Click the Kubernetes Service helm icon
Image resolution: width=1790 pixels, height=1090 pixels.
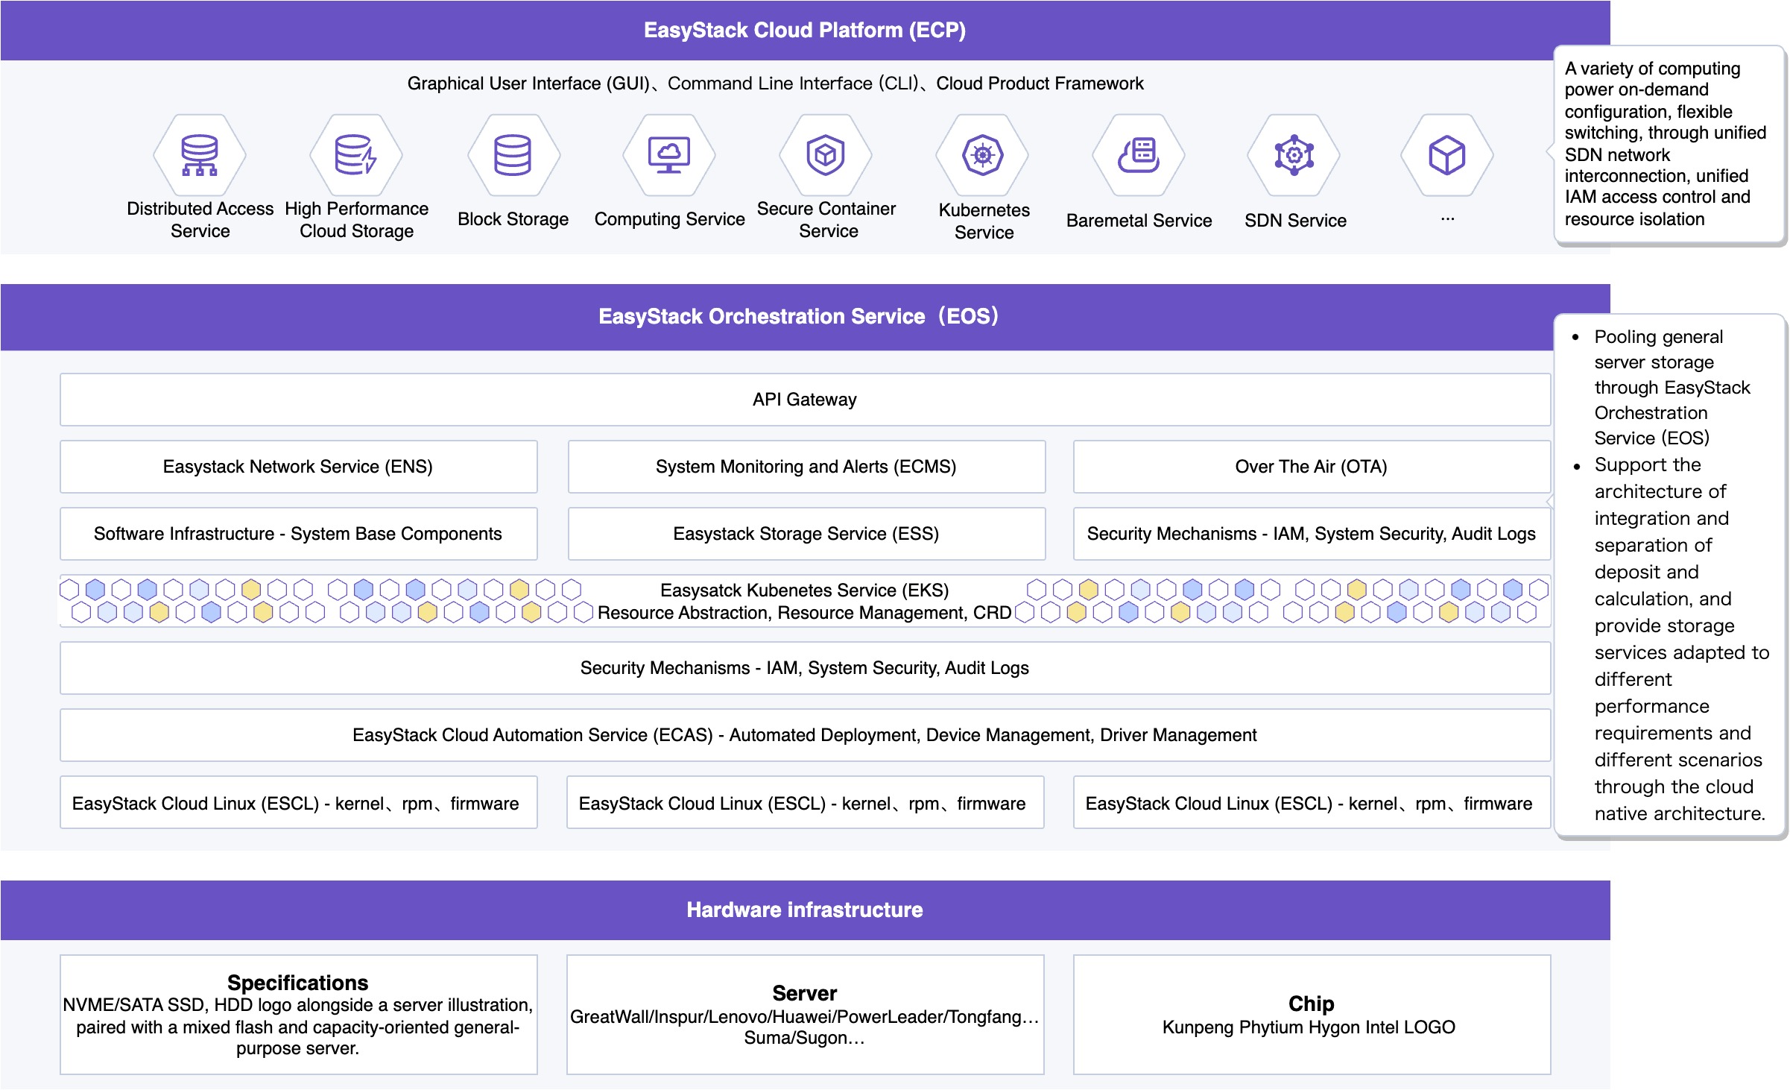pos(983,155)
